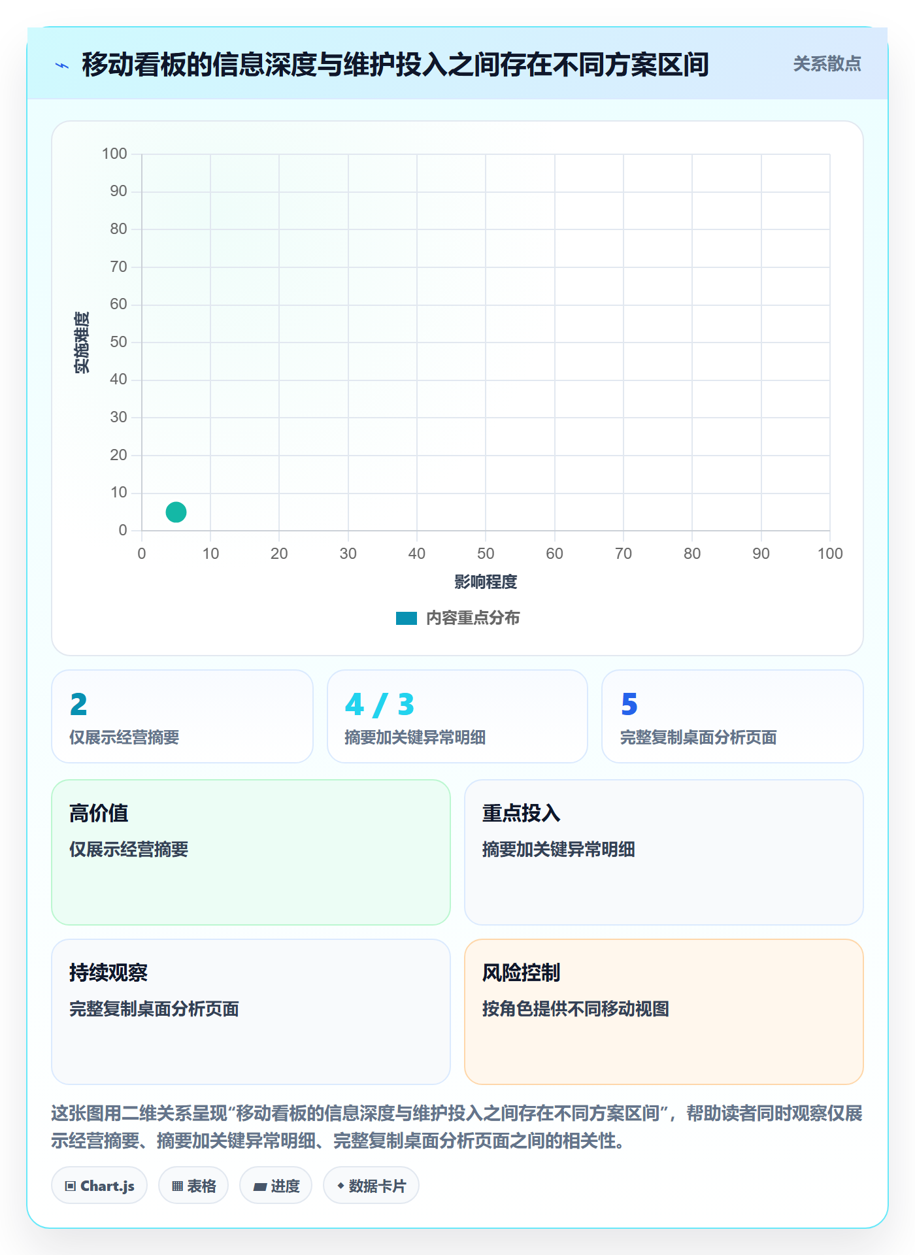Click the square icon in the Chart.js chip
The width and height of the screenshot is (915, 1255).
tap(71, 1186)
